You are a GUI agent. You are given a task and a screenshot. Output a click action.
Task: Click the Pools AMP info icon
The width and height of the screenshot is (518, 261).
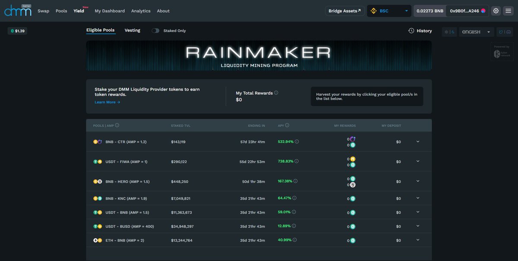click(117, 125)
